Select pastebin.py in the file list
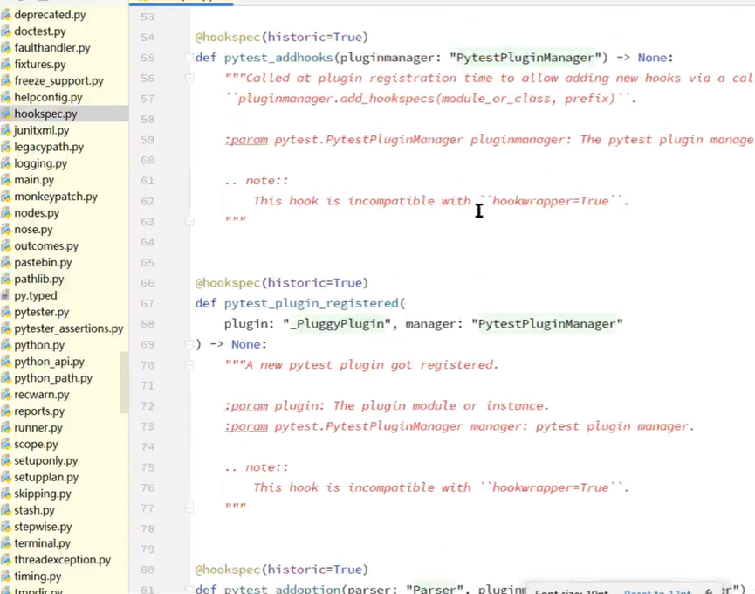755x594 pixels. click(43, 263)
